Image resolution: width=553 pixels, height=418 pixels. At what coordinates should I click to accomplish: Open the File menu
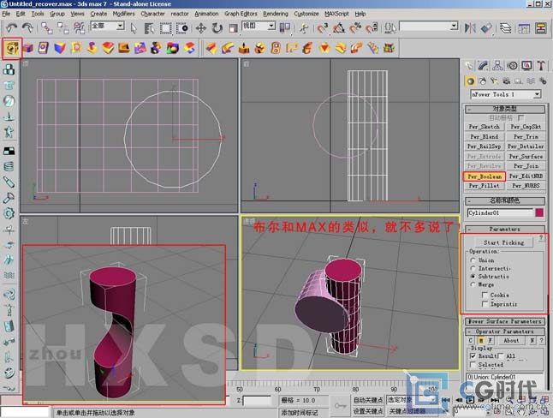6,14
